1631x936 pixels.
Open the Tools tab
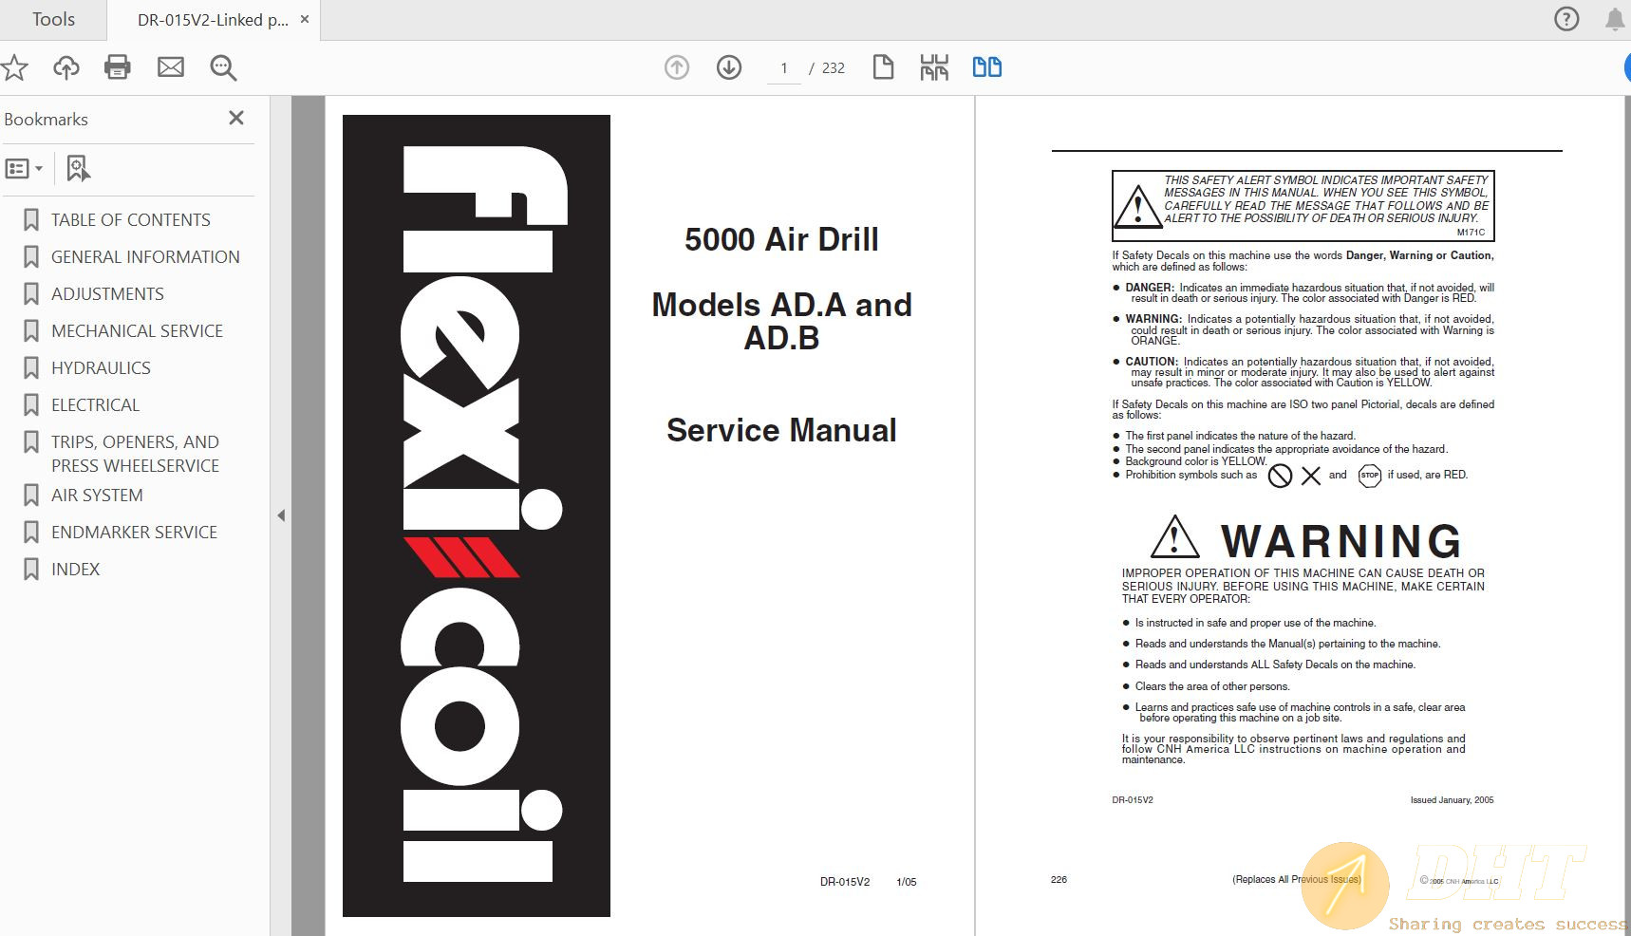point(53,20)
